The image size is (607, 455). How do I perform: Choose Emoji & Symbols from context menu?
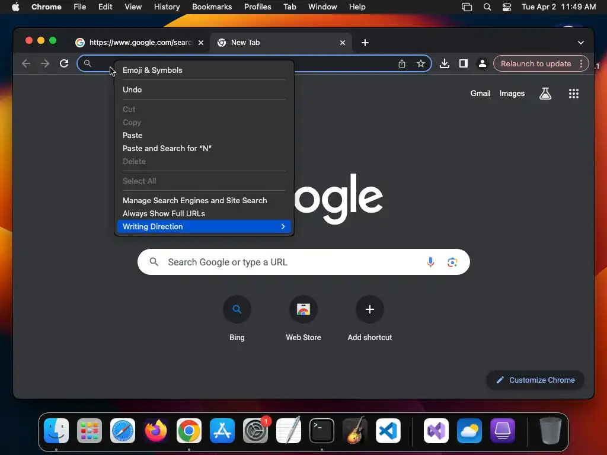(x=204, y=70)
